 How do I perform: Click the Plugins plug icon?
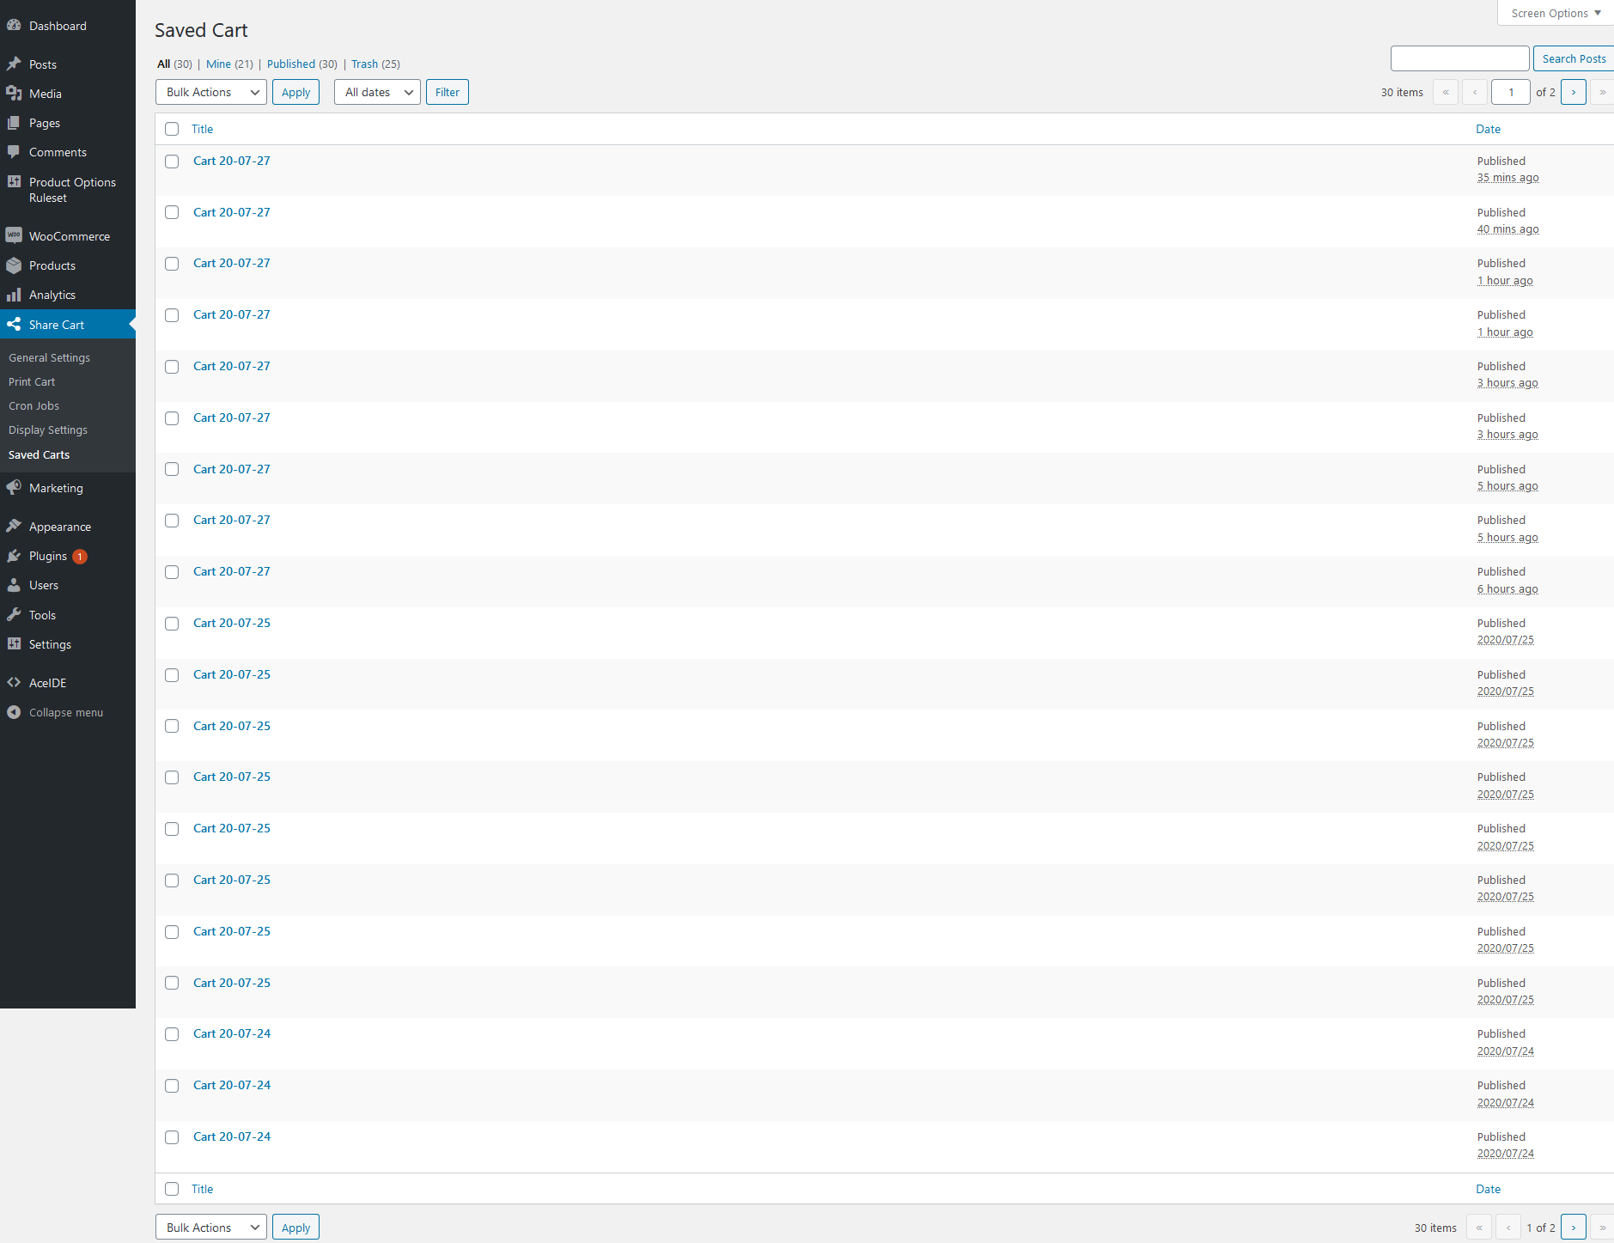[14, 556]
